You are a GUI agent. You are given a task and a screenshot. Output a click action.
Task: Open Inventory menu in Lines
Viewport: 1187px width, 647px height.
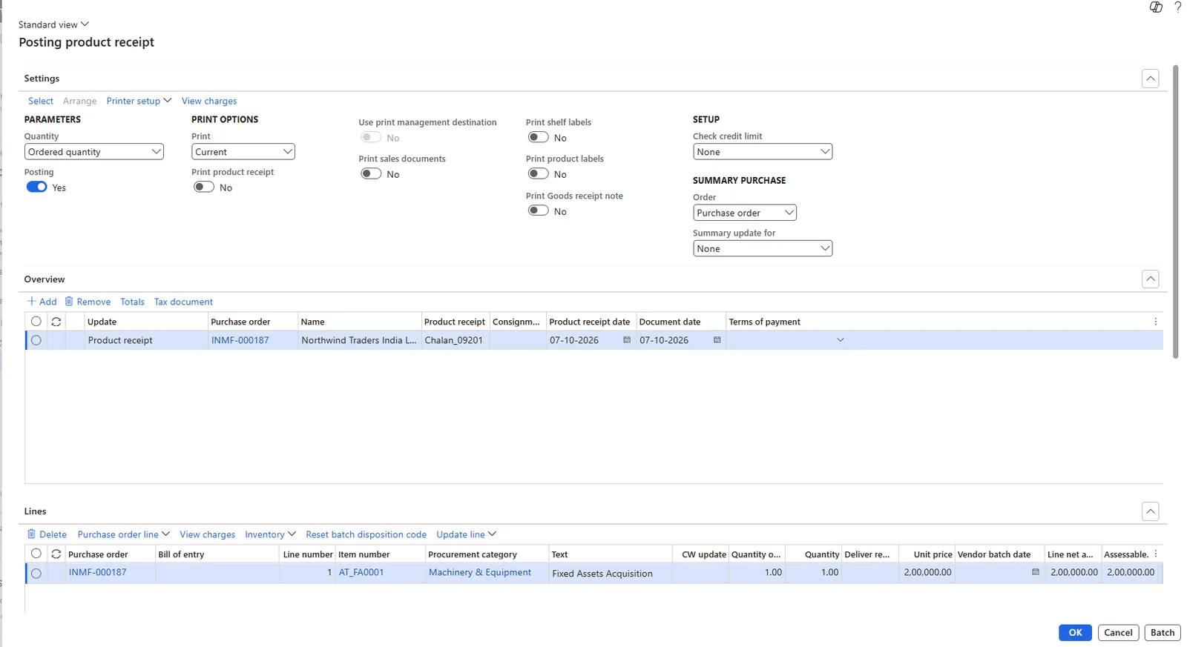click(x=270, y=534)
